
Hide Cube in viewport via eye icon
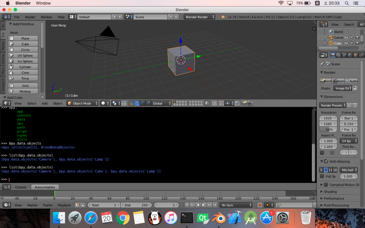(346, 43)
